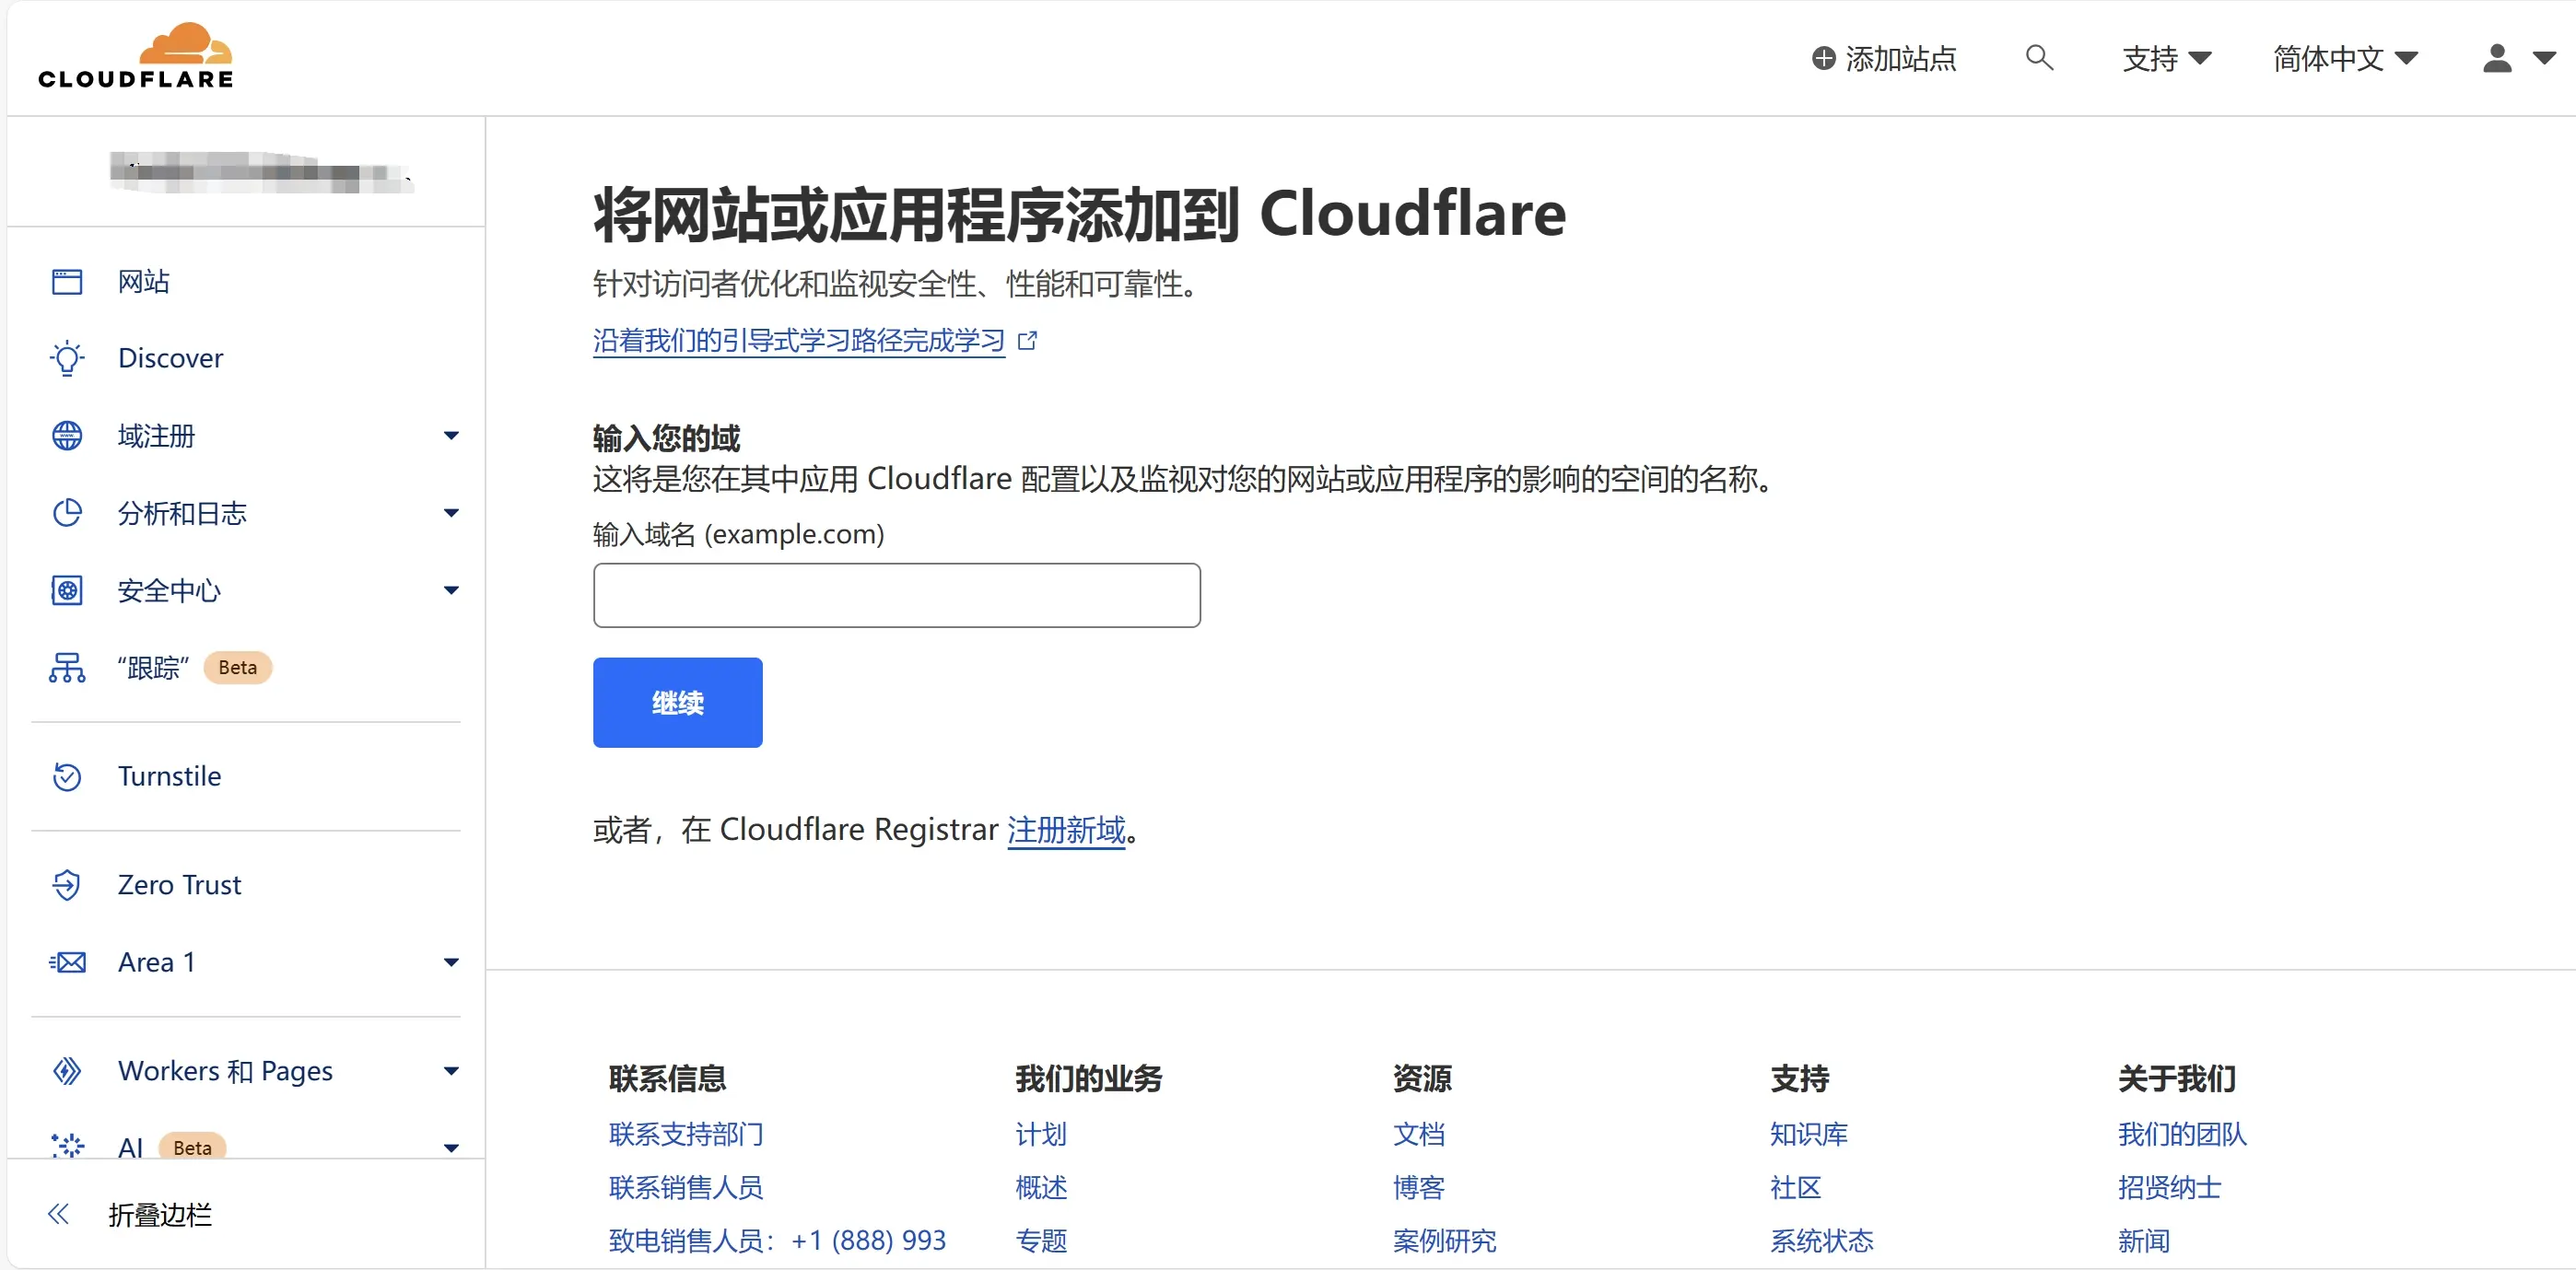The height and width of the screenshot is (1270, 2576).
Task: Open the 社区 footer link
Action: click(1795, 1188)
